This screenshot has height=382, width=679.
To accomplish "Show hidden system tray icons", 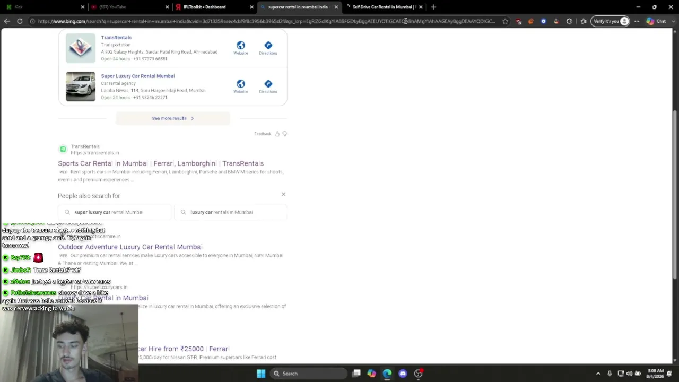I will (598, 374).
